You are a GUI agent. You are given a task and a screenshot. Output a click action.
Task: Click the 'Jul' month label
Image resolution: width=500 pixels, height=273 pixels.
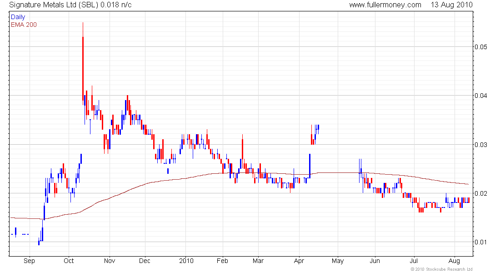click(414, 261)
